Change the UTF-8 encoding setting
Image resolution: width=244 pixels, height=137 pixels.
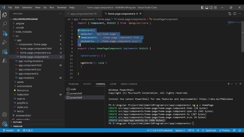191,130
